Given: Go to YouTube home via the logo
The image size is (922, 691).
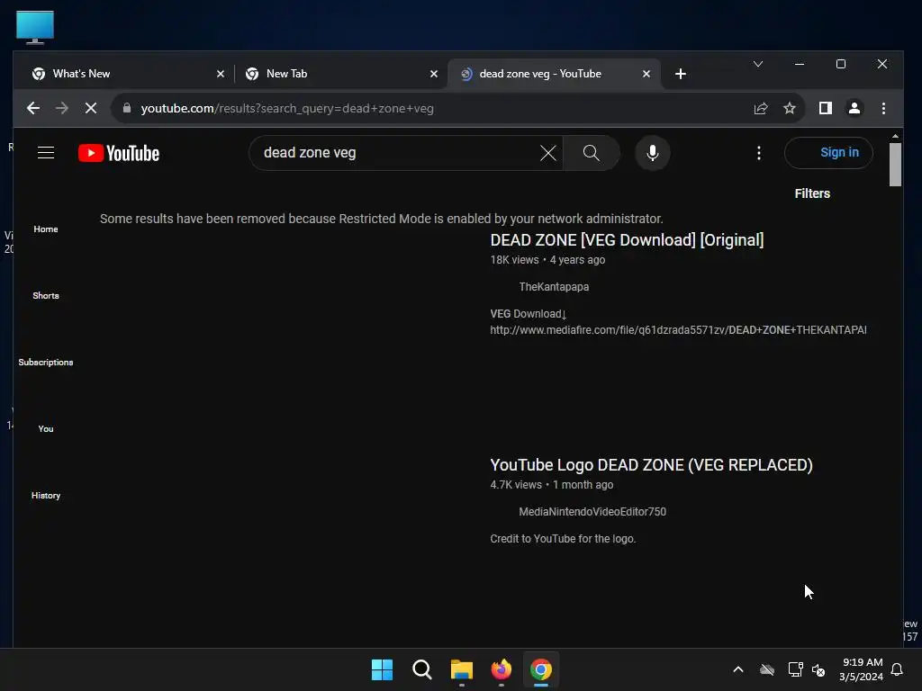Looking at the screenshot, I should [x=119, y=153].
